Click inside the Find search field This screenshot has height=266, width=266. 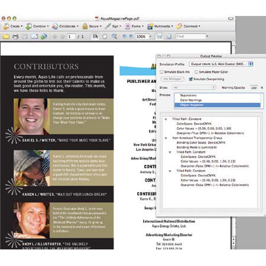coord(191,37)
